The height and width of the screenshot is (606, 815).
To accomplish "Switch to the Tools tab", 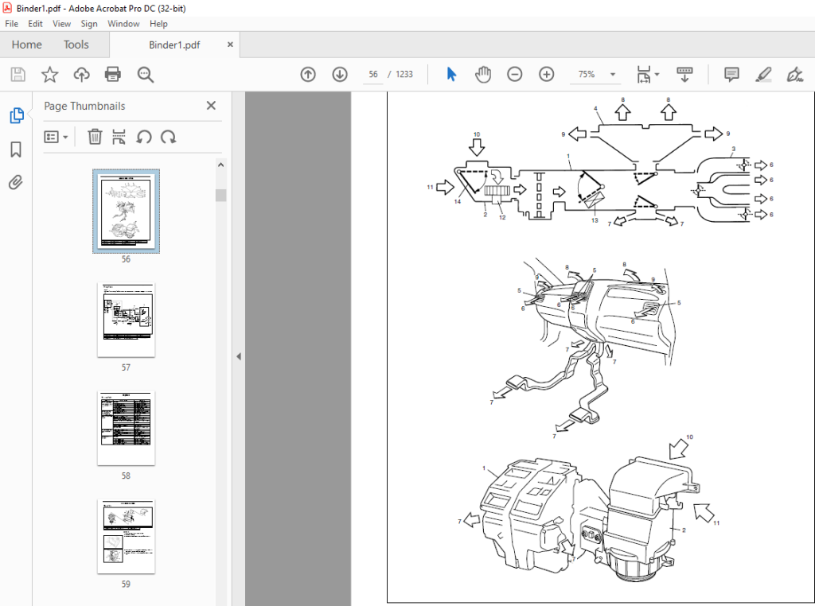I will 76,45.
